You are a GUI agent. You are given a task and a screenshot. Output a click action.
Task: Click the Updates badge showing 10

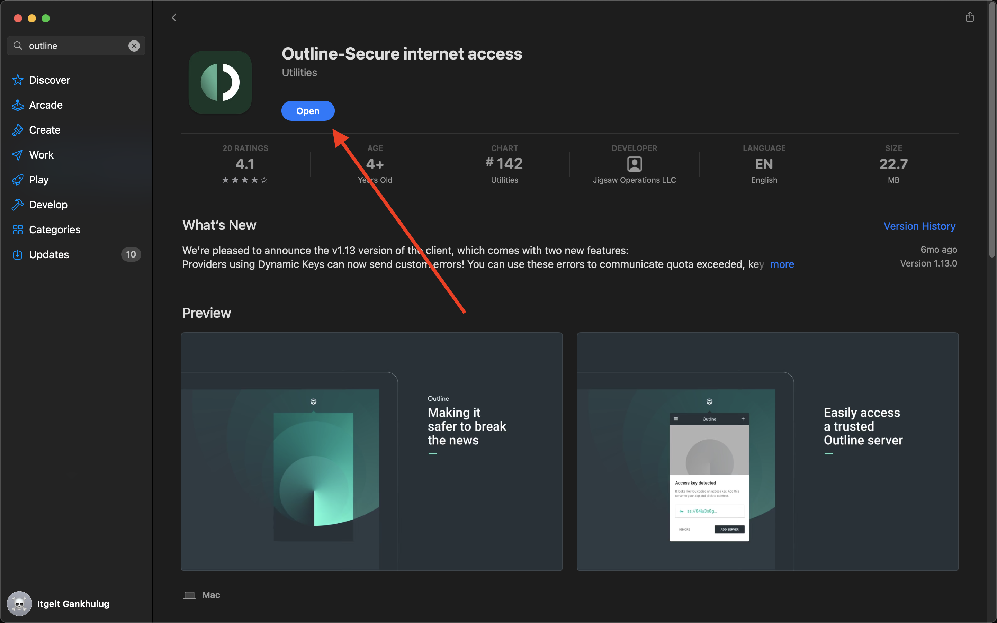tap(131, 254)
